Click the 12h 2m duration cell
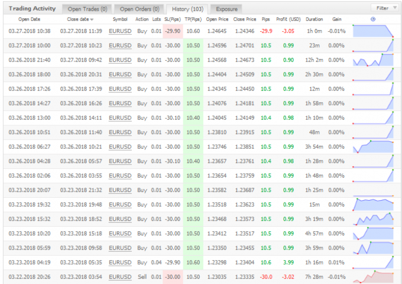402x284 pixels. [314, 60]
